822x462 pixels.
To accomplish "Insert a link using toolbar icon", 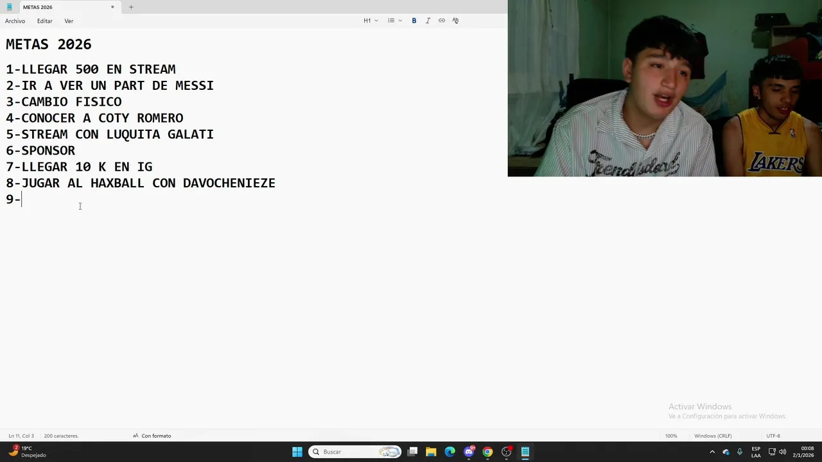I will (442, 21).
